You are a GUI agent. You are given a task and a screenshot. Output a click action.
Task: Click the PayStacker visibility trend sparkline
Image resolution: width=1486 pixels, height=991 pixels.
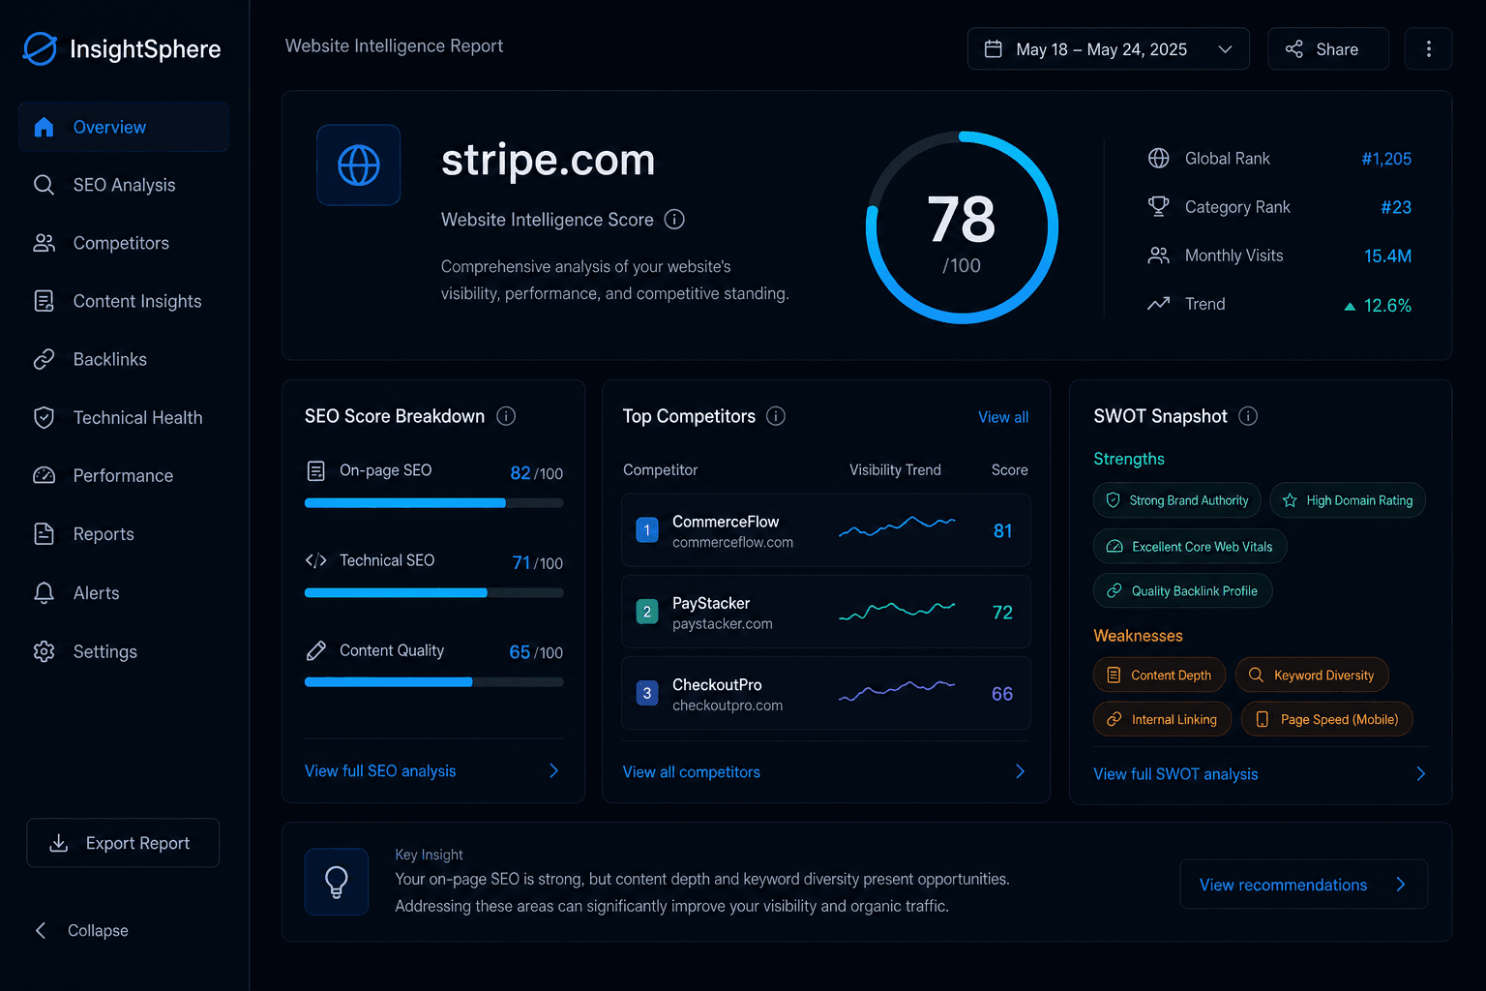[896, 611]
